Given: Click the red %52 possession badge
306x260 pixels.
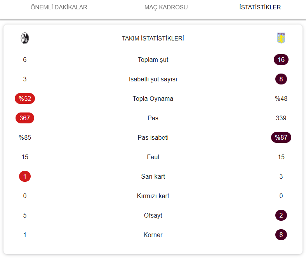Looking at the screenshot, I should coord(25,98).
